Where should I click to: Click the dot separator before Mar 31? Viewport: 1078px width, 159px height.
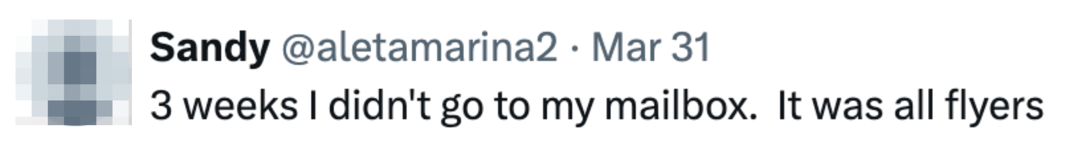[575, 49]
